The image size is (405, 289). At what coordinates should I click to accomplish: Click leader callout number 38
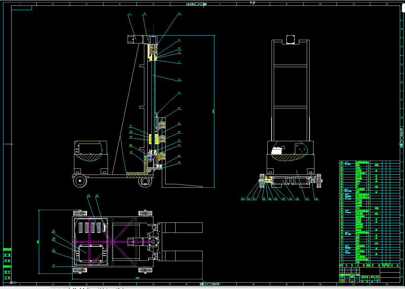tap(316, 199)
